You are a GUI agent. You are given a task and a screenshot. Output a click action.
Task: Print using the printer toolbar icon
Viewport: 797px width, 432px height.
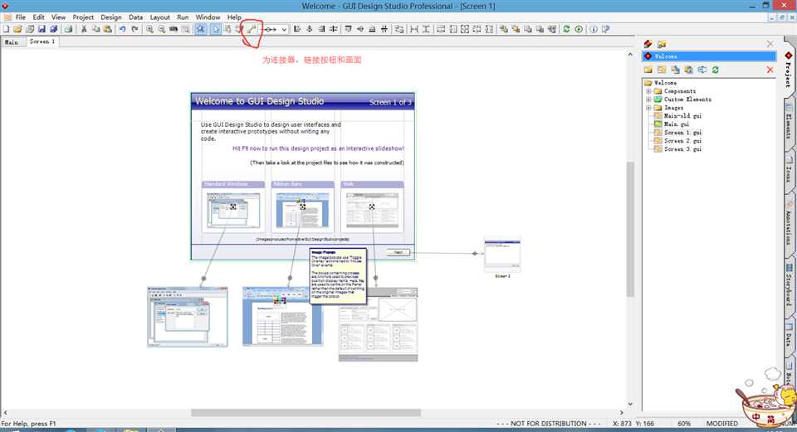(x=68, y=30)
